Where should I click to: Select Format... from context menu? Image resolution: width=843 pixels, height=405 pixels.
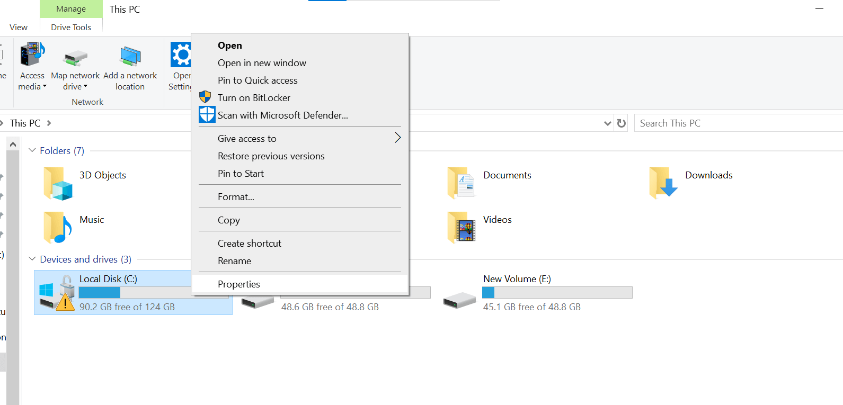(300, 197)
